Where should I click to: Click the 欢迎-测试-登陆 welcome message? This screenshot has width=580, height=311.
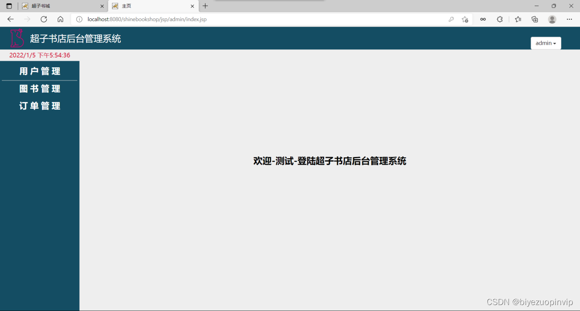pos(330,161)
